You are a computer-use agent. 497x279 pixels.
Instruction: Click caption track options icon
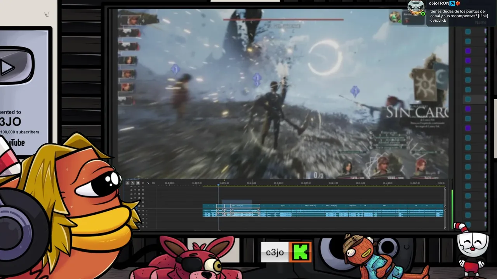[153, 183]
